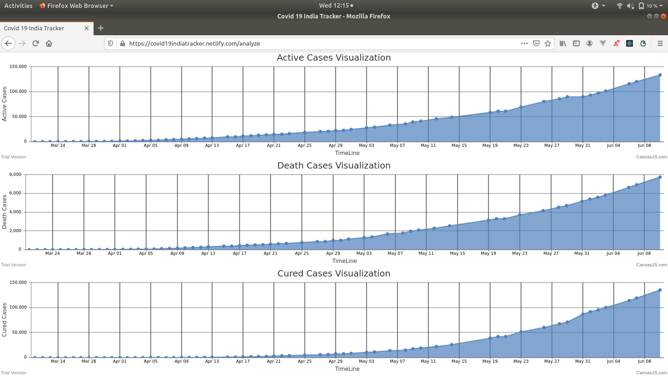Click the Vue devtools extension icon
Viewport: 668px width, 376px height.
click(603, 44)
